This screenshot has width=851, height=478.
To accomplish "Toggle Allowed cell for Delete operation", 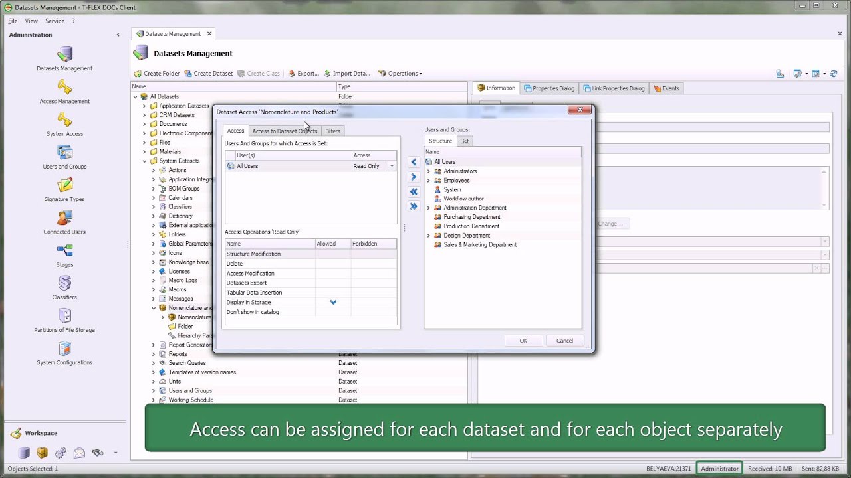I will (333, 264).
